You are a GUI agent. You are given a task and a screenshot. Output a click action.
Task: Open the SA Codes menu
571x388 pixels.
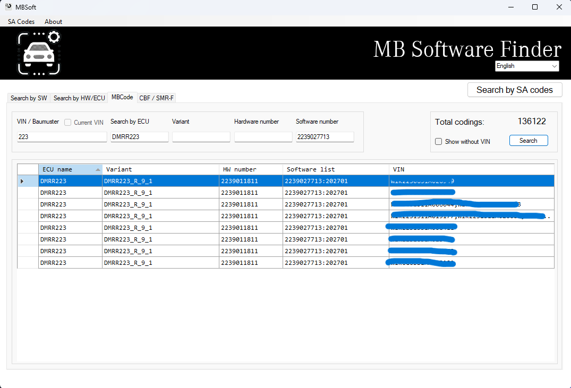coord(21,22)
